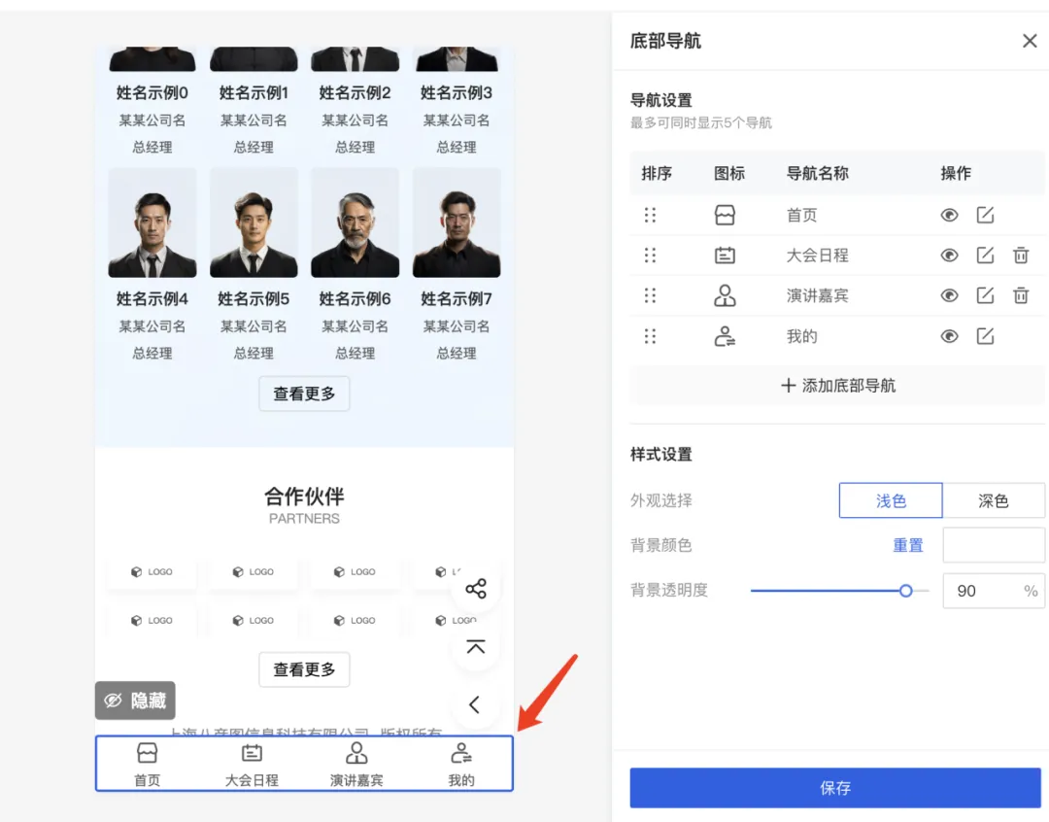The image size is (1049, 822).
Task: Open 演讲嘉宾 tab in preview bottom bar
Action: 356,764
